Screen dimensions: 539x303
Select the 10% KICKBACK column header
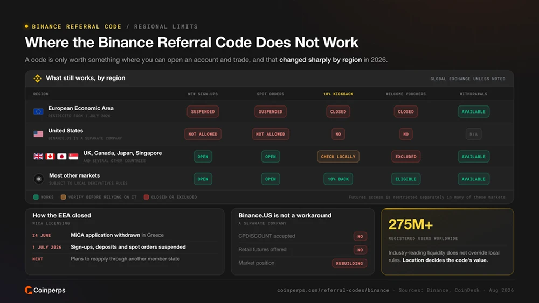[338, 94]
